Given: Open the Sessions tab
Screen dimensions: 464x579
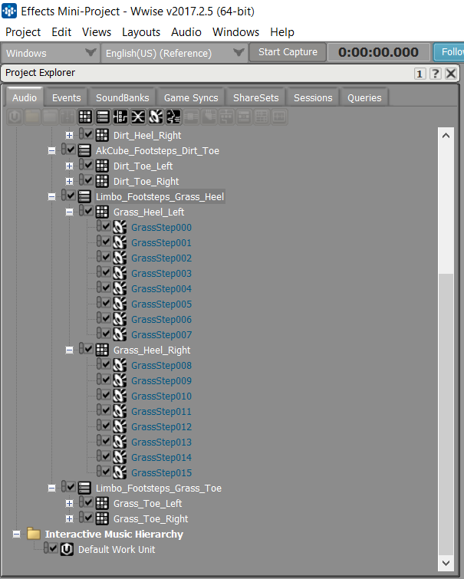Looking at the screenshot, I should [x=313, y=97].
